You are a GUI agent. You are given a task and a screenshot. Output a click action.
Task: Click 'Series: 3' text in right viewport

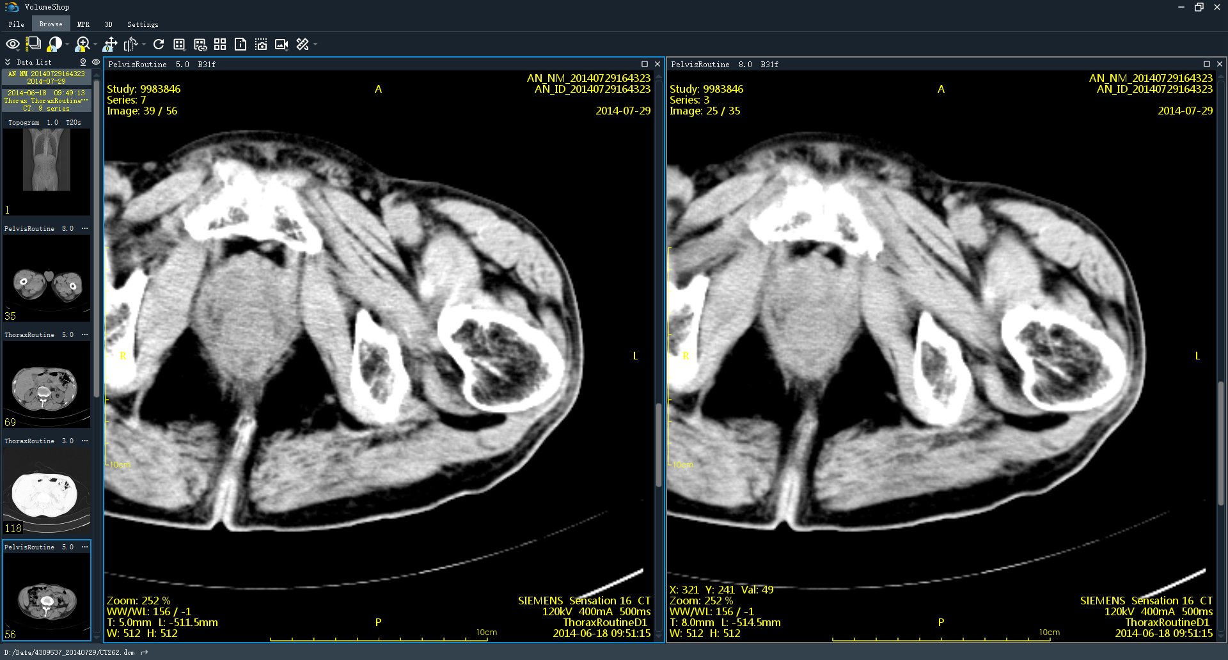tap(689, 100)
